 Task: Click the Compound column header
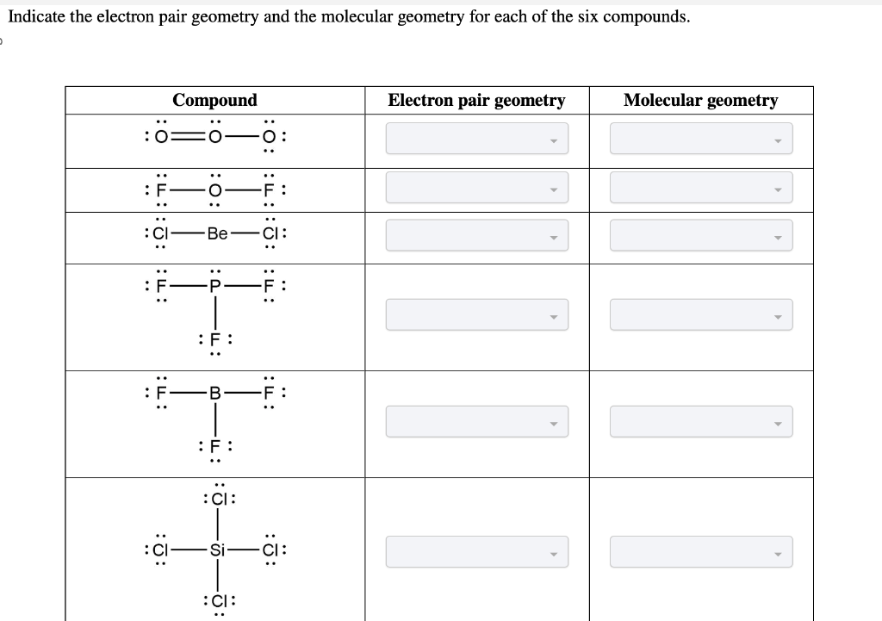(214, 101)
